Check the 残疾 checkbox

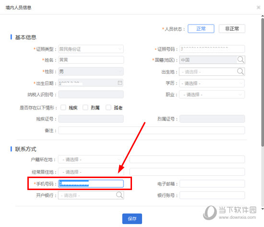click(x=63, y=108)
